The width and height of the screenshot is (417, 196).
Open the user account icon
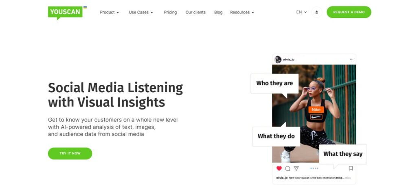pos(316,12)
